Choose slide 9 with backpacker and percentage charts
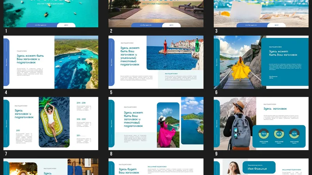 coord(261,123)
